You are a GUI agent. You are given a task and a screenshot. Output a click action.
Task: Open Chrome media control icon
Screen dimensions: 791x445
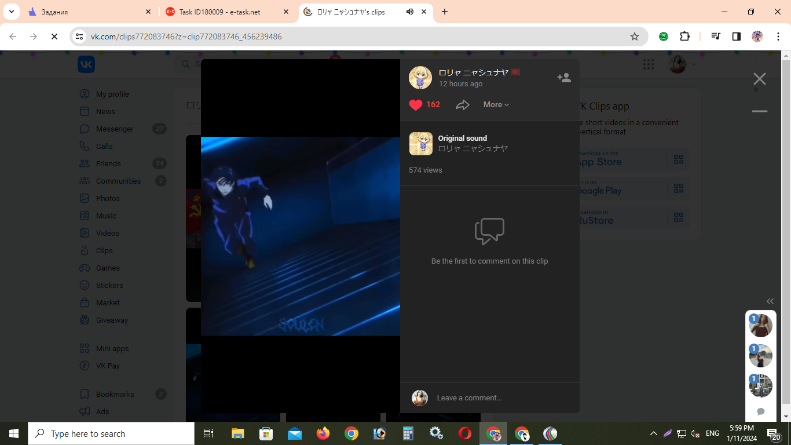point(716,37)
